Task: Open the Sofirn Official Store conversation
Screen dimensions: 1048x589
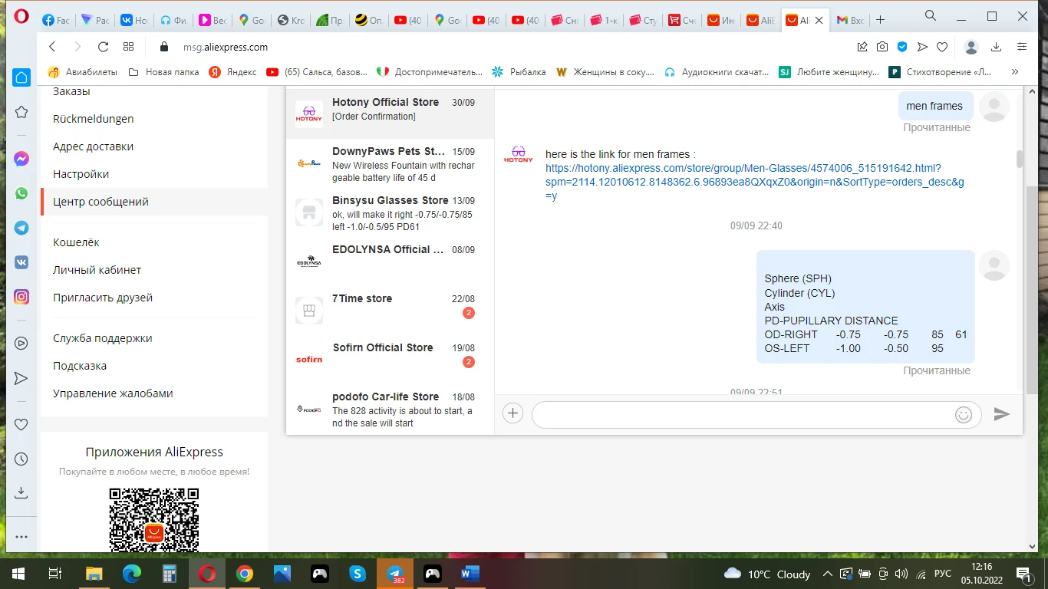Action: pos(390,359)
